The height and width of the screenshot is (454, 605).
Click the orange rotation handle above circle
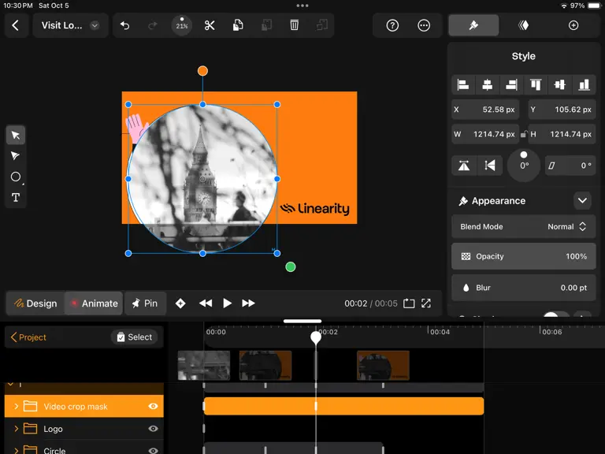[202, 71]
